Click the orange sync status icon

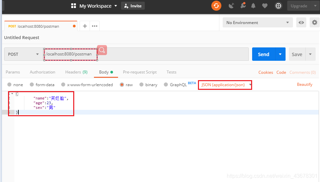tap(216, 6)
